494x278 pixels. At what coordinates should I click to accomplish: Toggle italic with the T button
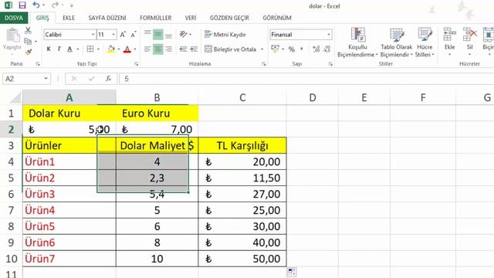[59, 49]
